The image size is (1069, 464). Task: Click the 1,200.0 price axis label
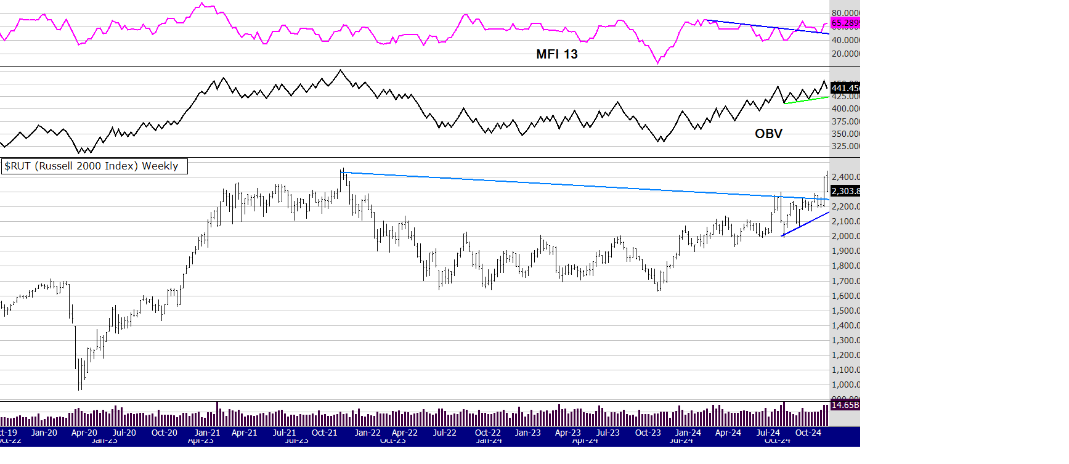[845, 355]
